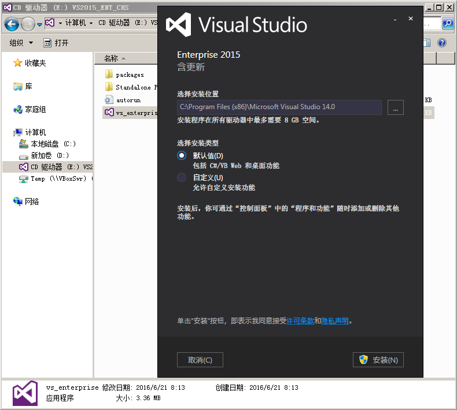The width and height of the screenshot is (457, 410).
Task: Click the 取消(C) cancel button
Action: [200, 360]
